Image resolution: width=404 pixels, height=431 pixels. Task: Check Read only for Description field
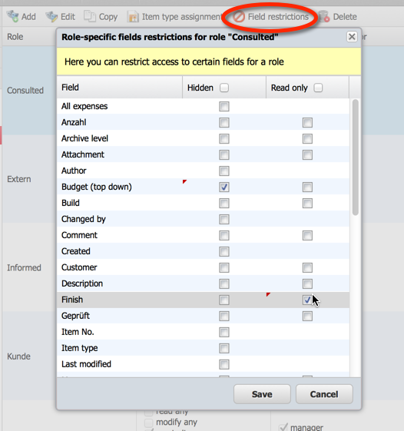(x=307, y=283)
